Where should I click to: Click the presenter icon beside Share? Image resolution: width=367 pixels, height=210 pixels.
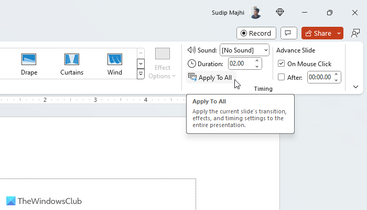coord(355,33)
